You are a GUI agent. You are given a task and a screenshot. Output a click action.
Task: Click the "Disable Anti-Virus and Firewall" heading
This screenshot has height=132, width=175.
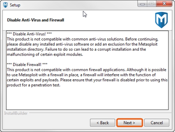coord(36,20)
